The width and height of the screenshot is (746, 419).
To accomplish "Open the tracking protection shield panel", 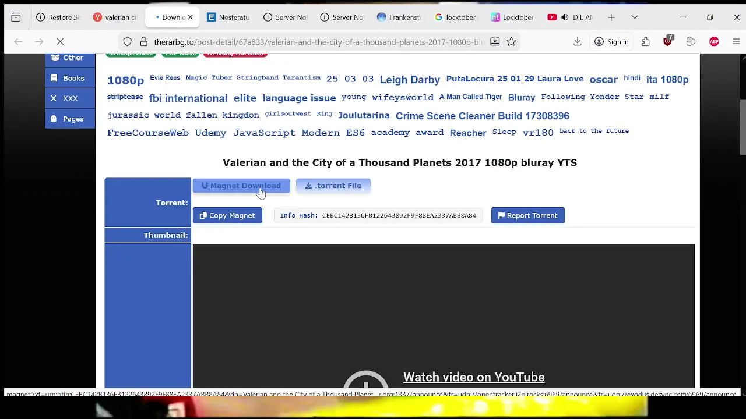I will [x=128, y=42].
